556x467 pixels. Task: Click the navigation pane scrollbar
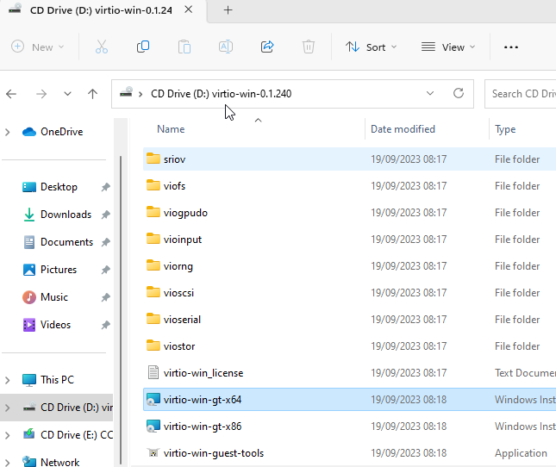click(x=121, y=310)
